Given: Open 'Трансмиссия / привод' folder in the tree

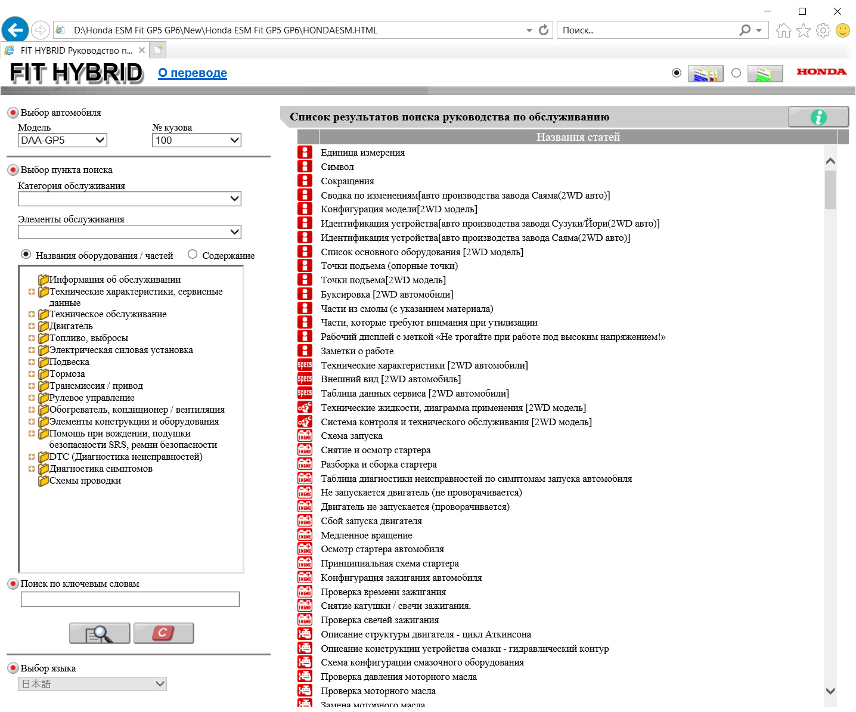Looking at the screenshot, I should 96,386.
